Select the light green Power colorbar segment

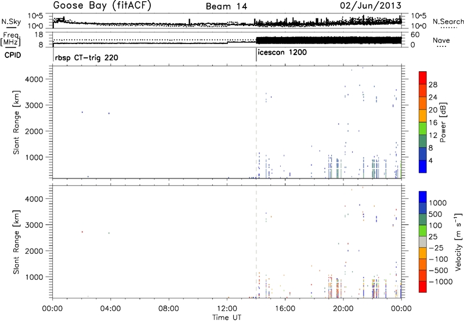(423, 129)
